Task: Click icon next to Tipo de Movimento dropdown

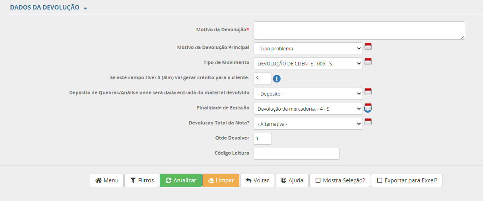Action: 368,62
